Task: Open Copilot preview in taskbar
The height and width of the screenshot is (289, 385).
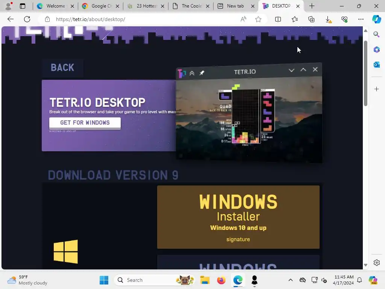Action: (x=373, y=280)
